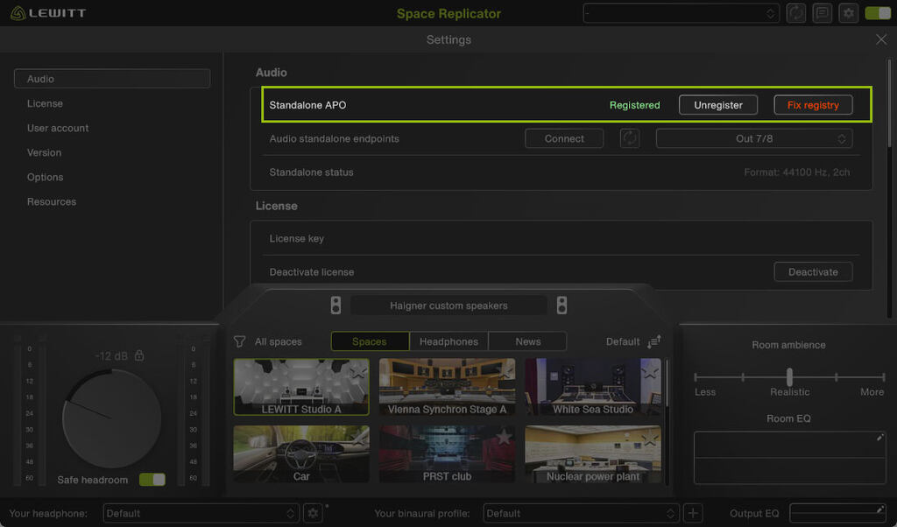
Task: Click the License key row
Action: (x=561, y=238)
